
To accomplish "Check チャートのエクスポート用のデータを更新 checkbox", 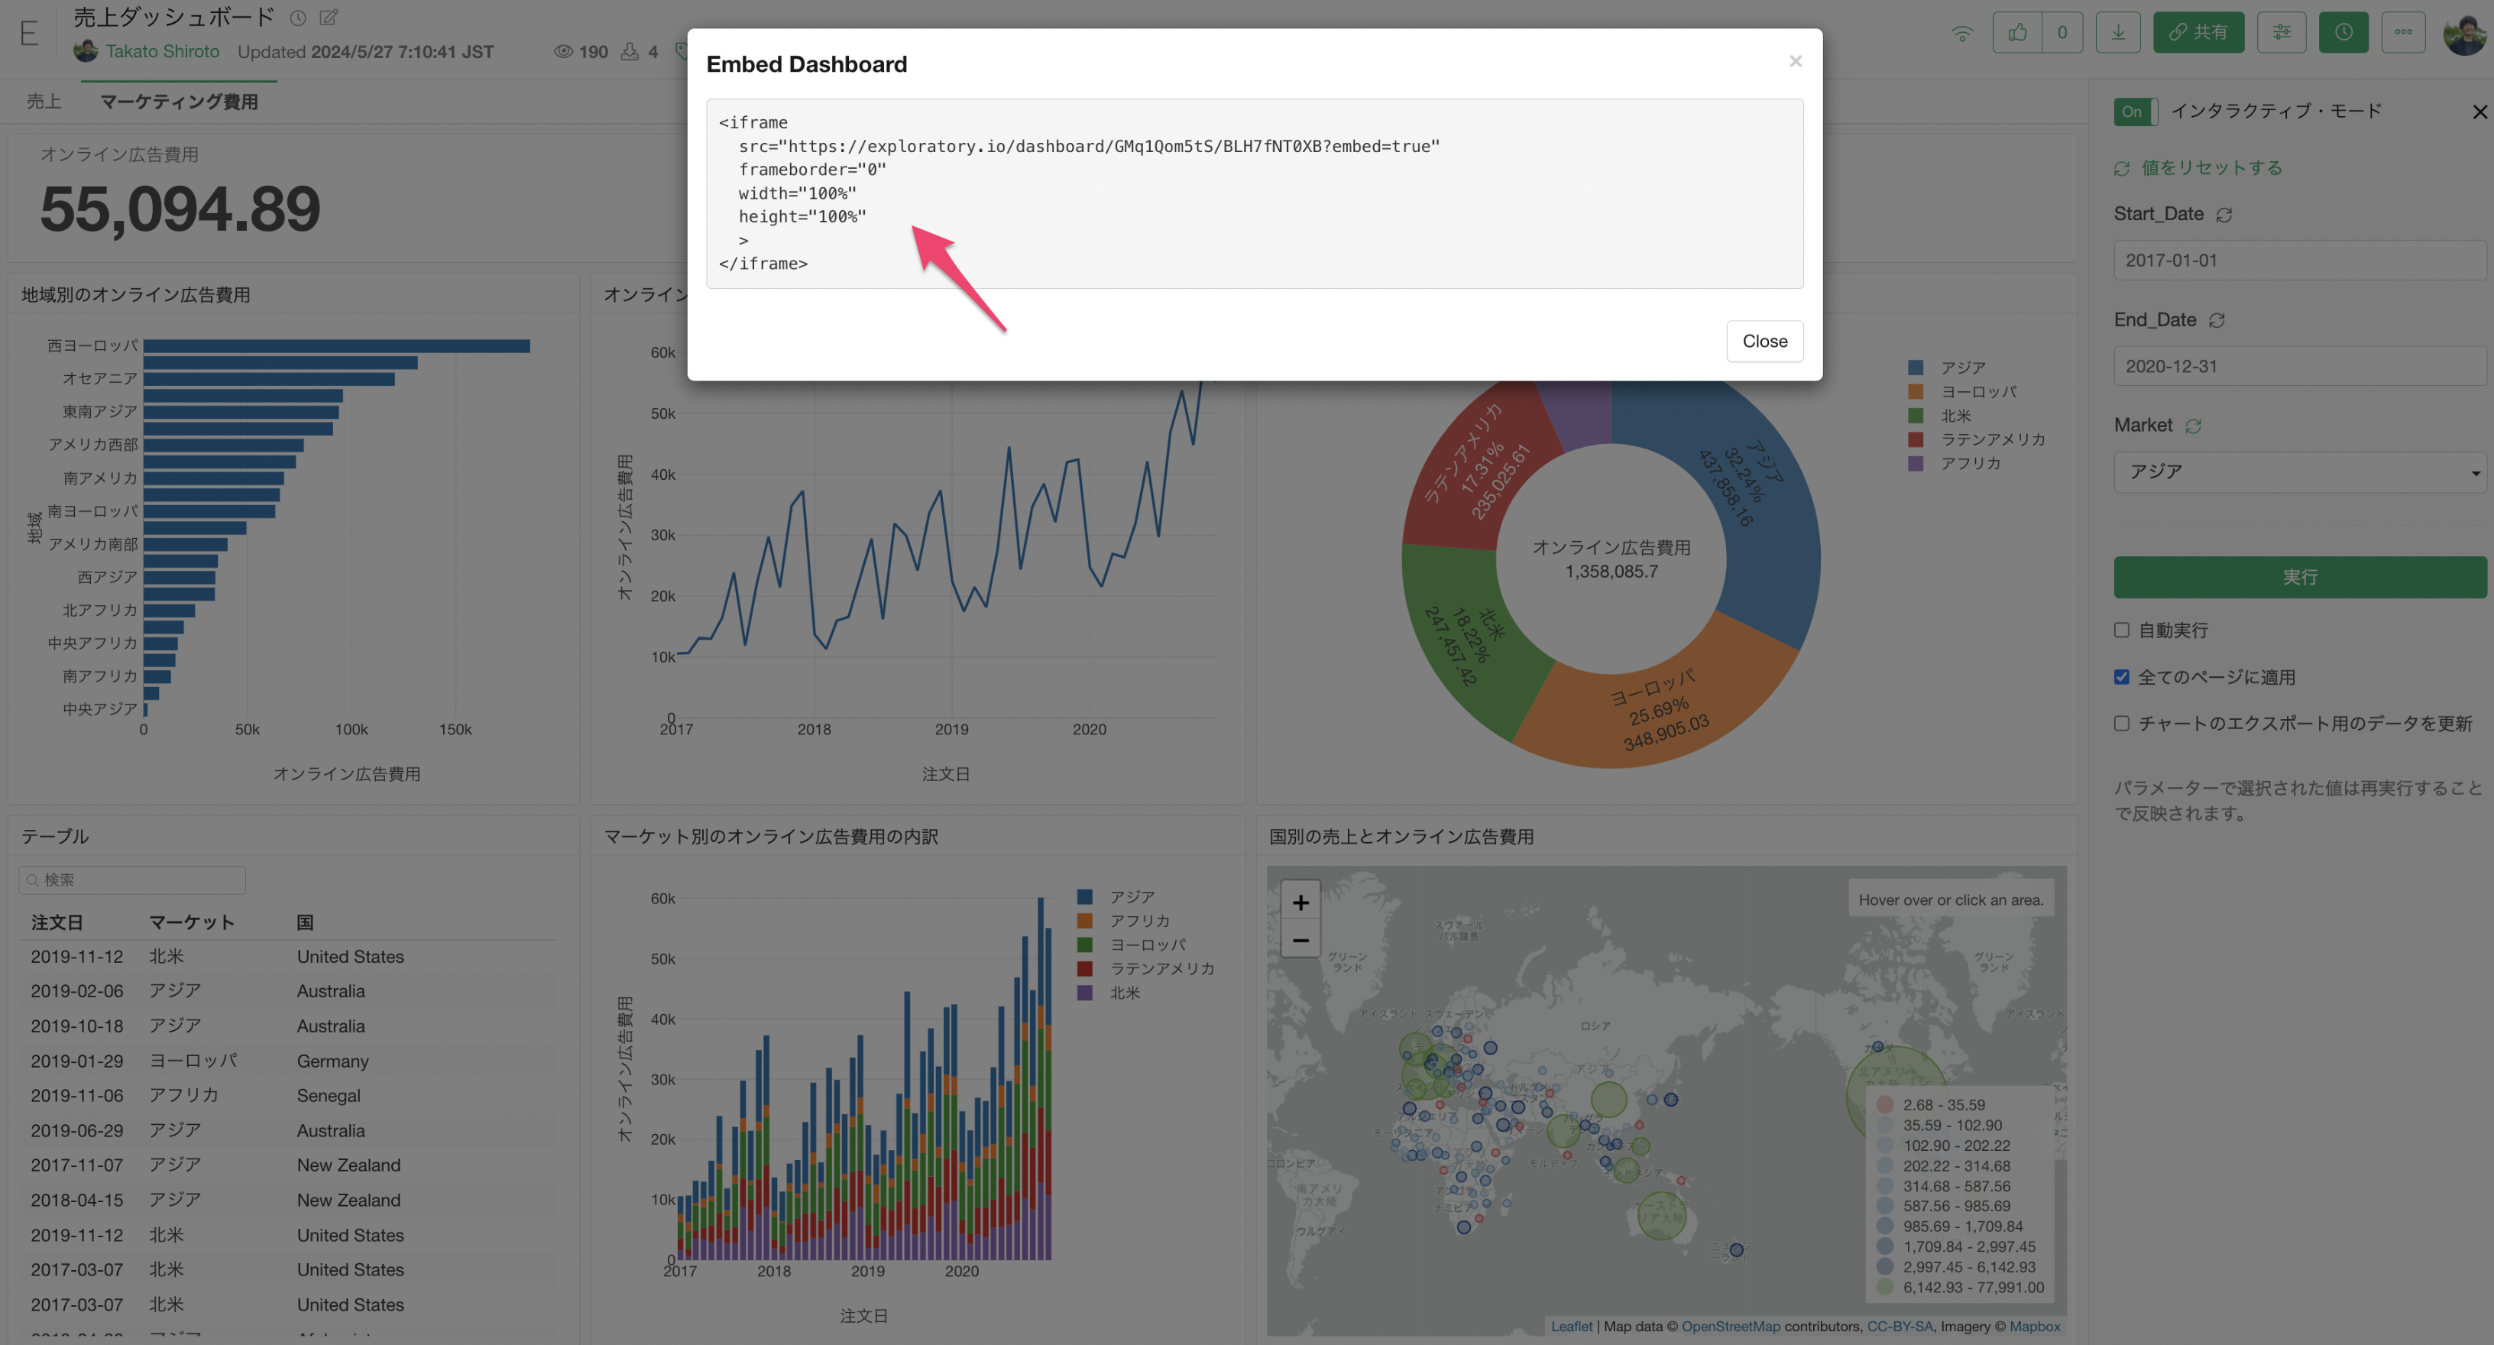I will tap(2121, 724).
